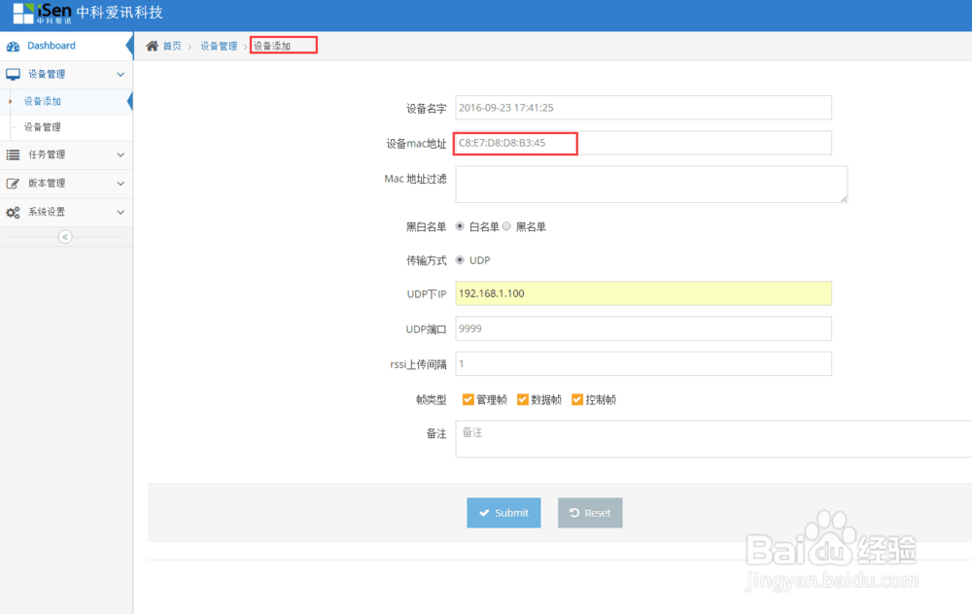
Task: Select 设备管理 submenu item in sidebar
Action: pyautogui.click(x=42, y=127)
